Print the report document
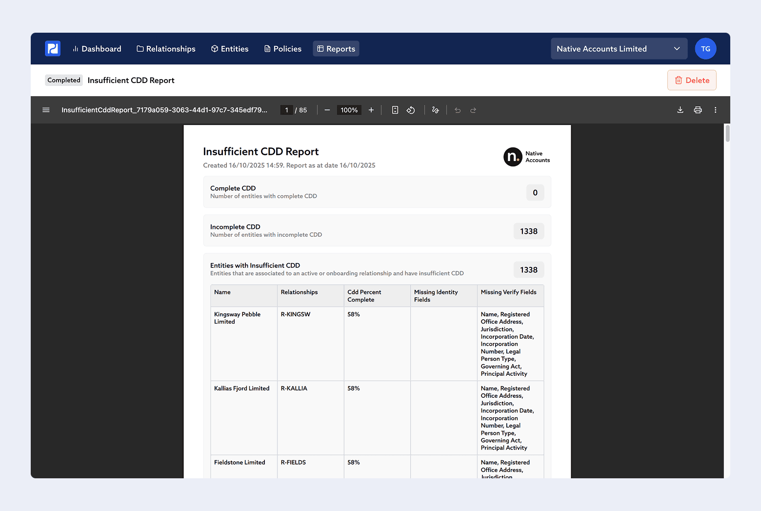This screenshot has height=511, width=761. (698, 110)
